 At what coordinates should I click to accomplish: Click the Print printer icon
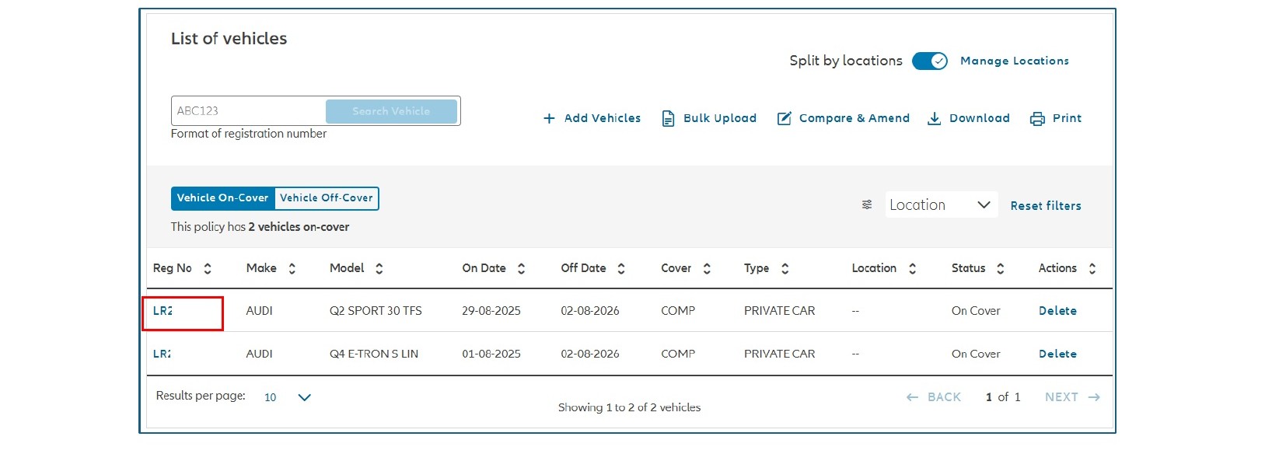pyautogui.click(x=1037, y=118)
